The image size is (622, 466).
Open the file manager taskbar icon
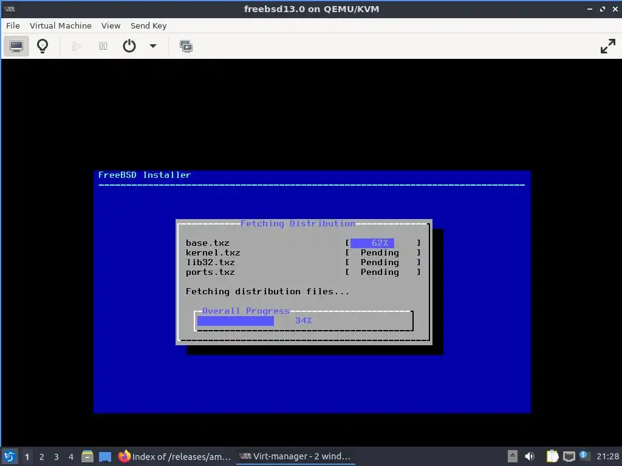pyautogui.click(x=87, y=456)
